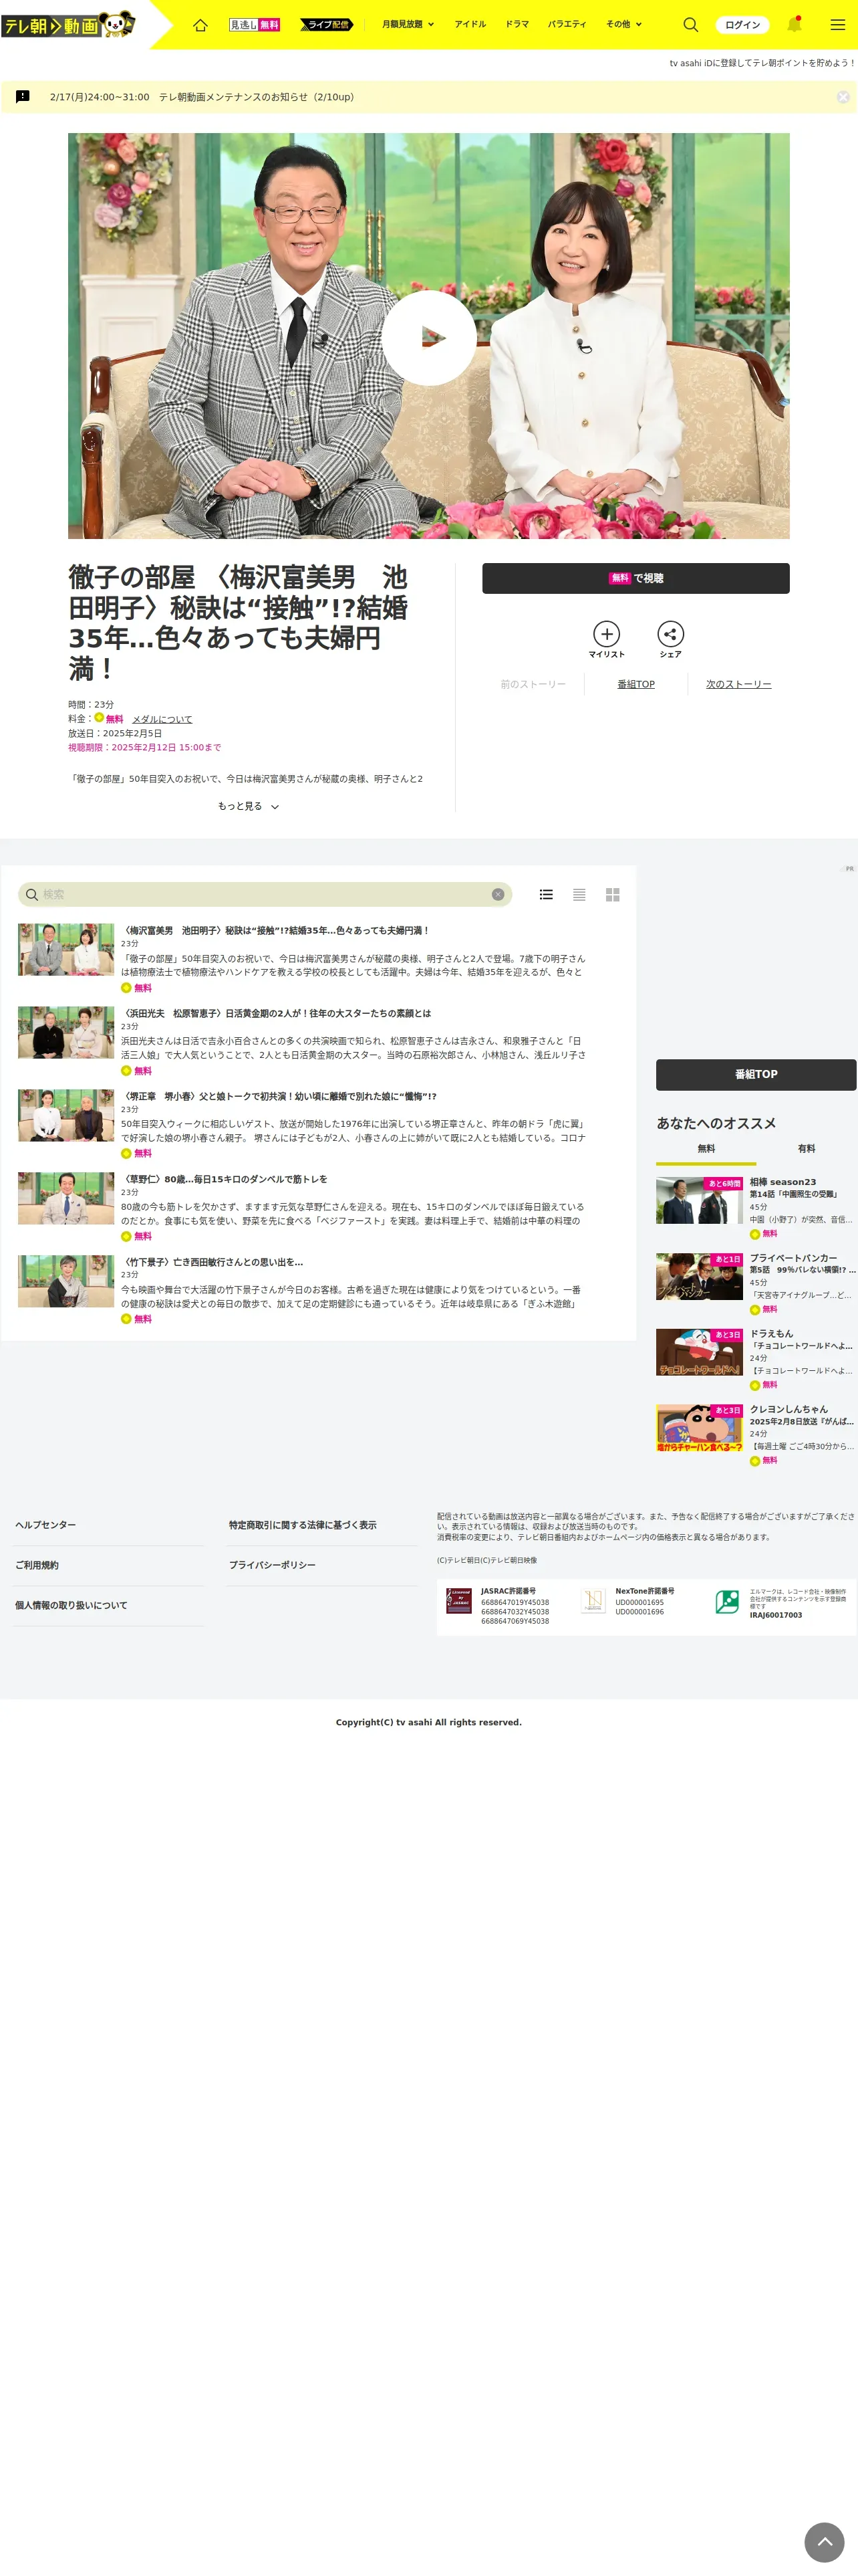
Task: Open the hamburger menu
Action: tap(837, 24)
